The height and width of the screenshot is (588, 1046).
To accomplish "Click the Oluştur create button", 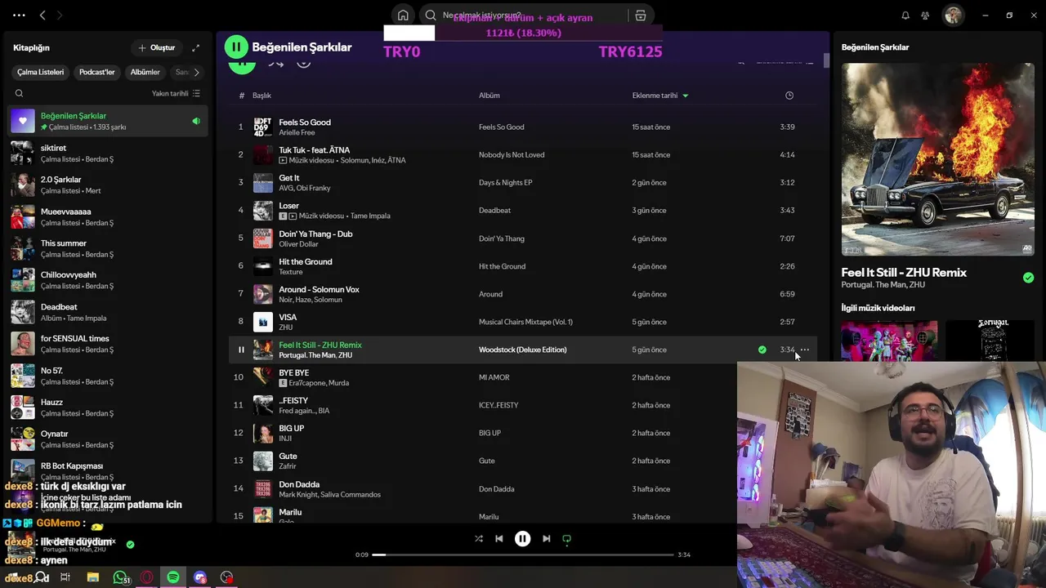I will [x=156, y=48].
